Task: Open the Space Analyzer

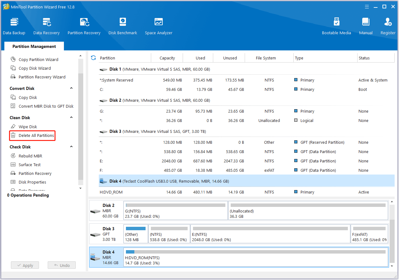Action: pyautogui.click(x=159, y=26)
